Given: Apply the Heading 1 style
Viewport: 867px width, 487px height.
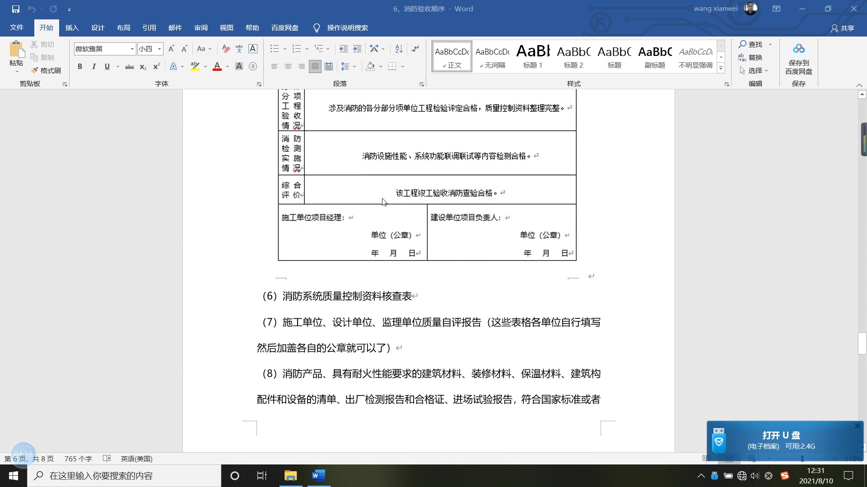Looking at the screenshot, I should (533, 56).
